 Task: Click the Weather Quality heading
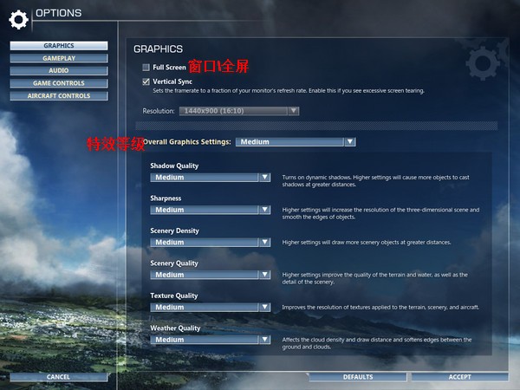pos(175,328)
